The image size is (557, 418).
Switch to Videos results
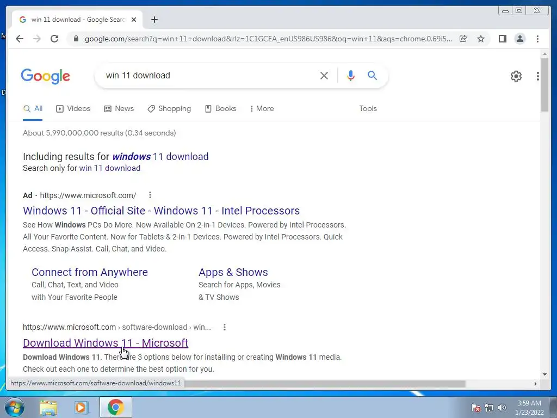73,109
